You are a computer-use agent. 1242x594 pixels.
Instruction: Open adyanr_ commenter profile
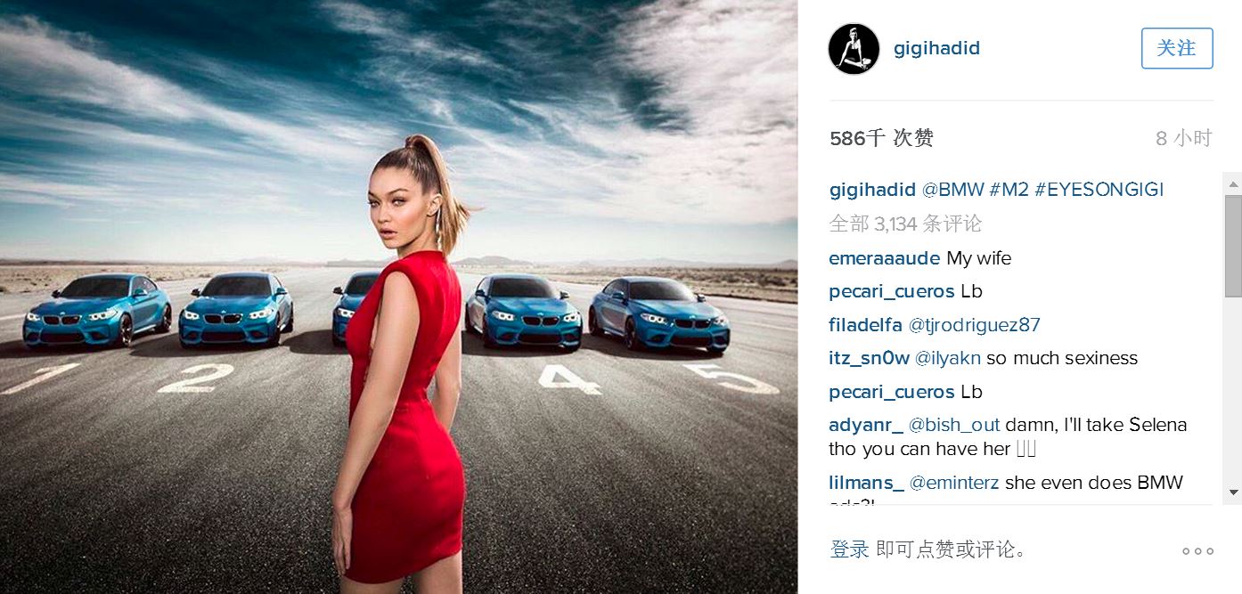pos(866,425)
